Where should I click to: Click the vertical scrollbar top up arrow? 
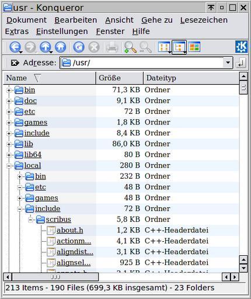coord(243,76)
